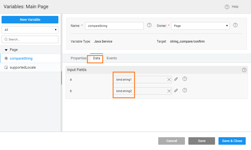Click the Save & Close button

coord(232,141)
